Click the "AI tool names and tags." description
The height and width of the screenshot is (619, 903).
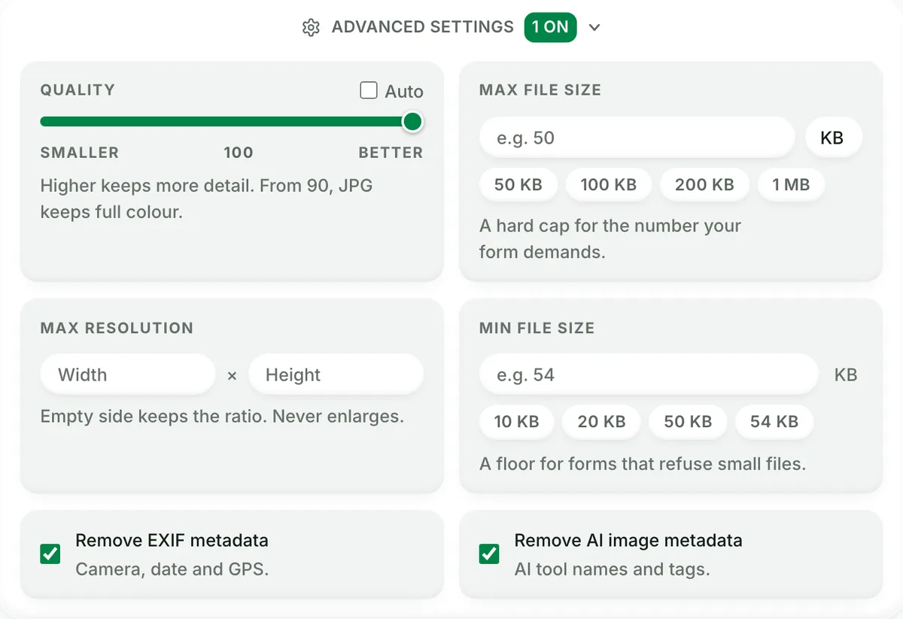pyautogui.click(x=613, y=569)
